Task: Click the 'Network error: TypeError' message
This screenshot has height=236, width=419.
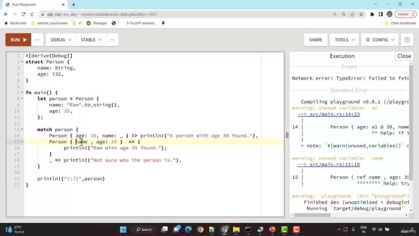Action: [x=351, y=78]
